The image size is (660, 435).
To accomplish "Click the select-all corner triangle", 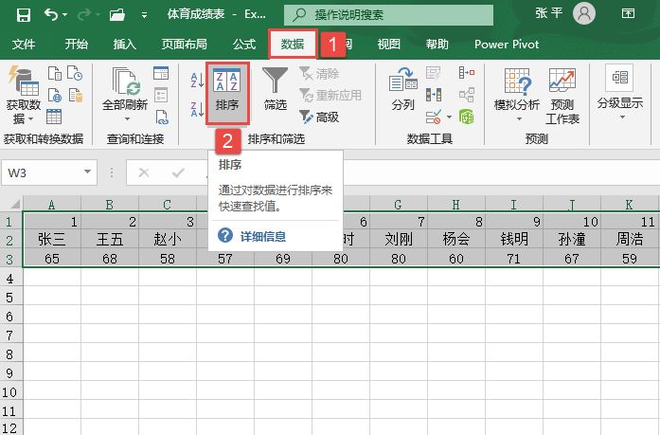I will 15,205.
